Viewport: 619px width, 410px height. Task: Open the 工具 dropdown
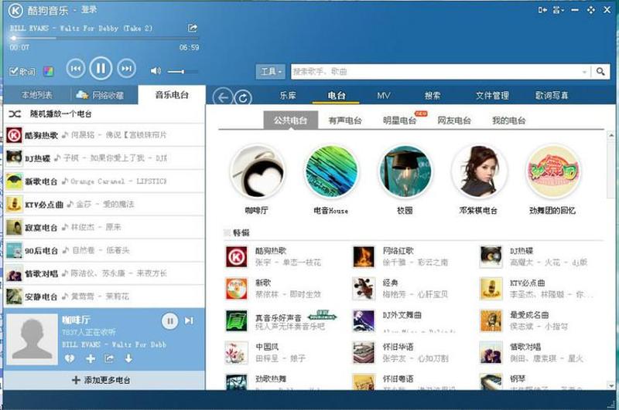(x=270, y=72)
